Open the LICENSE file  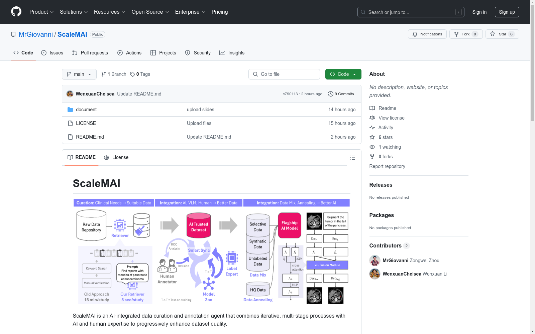click(x=86, y=123)
